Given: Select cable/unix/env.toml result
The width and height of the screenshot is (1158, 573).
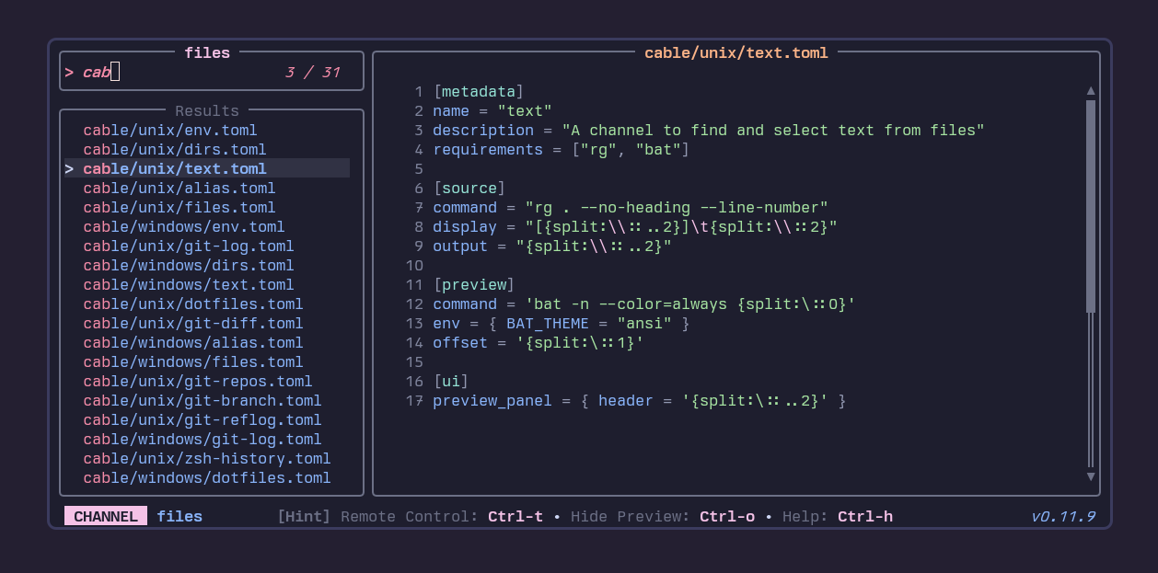Looking at the screenshot, I should [169, 130].
